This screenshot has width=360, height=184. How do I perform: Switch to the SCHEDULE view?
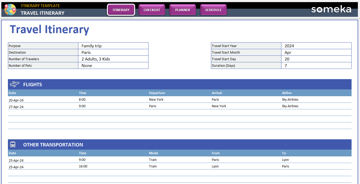click(213, 10)
